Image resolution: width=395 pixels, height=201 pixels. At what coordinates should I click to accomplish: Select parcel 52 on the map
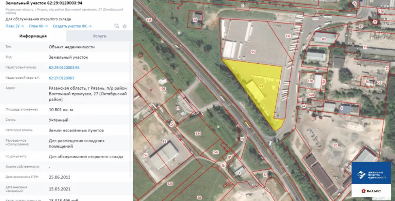pos(164,142)
